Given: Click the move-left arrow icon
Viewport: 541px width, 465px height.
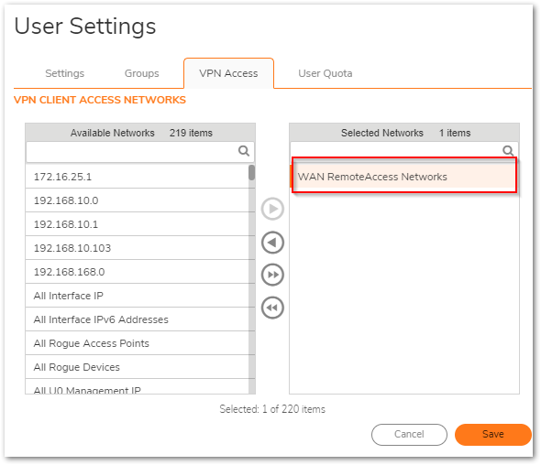Looking at the screenshot, I should (272, 243).
